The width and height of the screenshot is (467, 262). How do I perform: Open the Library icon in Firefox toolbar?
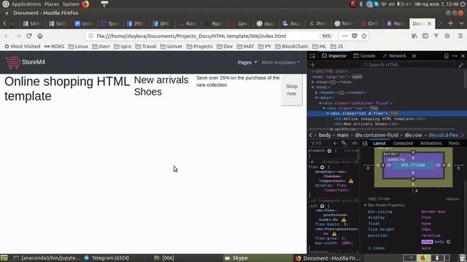click(x=414, y=36)
